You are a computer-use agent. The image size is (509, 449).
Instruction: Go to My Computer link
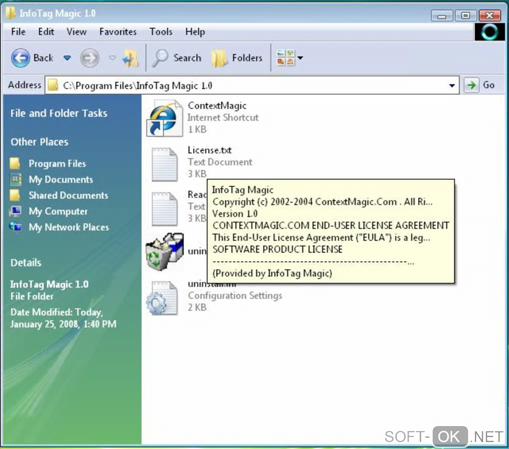tap(58, 211)
